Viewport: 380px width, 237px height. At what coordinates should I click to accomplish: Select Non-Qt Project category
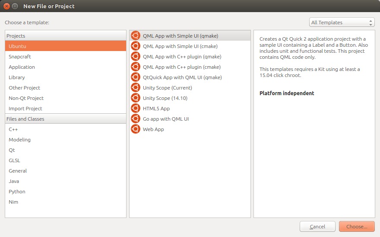66,98
